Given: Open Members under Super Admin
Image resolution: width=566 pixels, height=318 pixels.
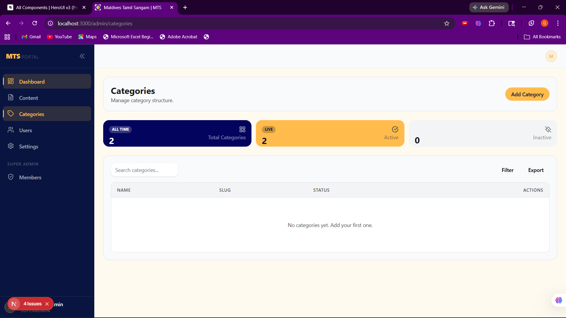Looking at the screenshot, I should (47, 177).
